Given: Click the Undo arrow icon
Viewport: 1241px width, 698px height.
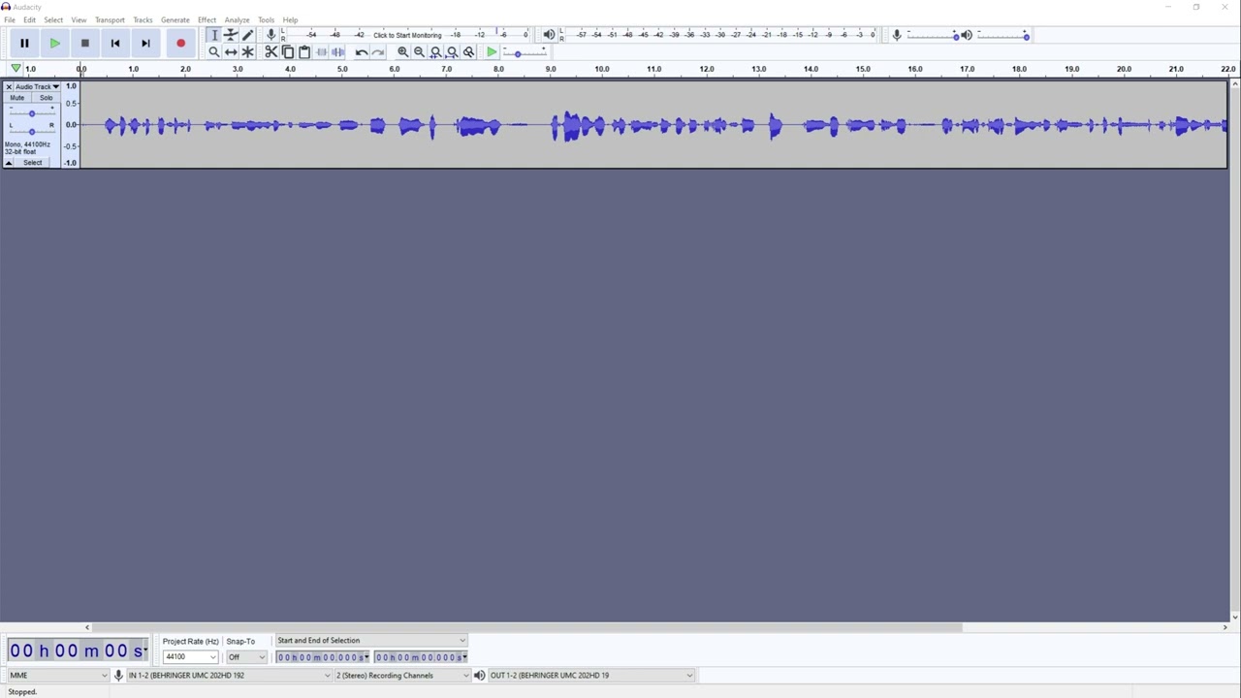Looking at the screenshot, I should [x=362, y=51].
